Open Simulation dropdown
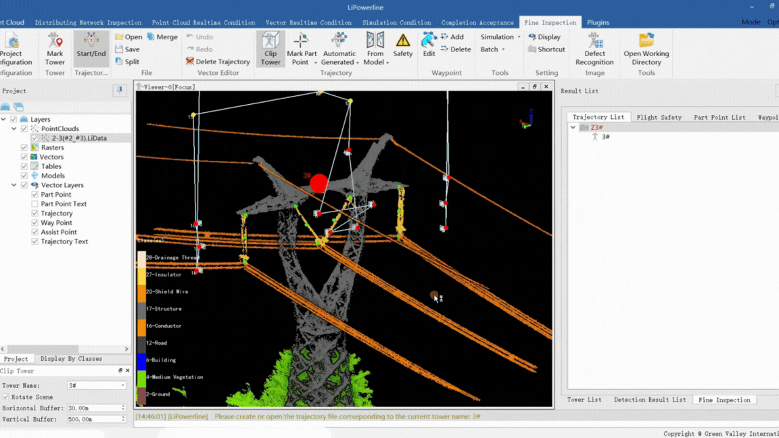Image resolution: width=779 pixels, height=438 pixels. [500, 36]
